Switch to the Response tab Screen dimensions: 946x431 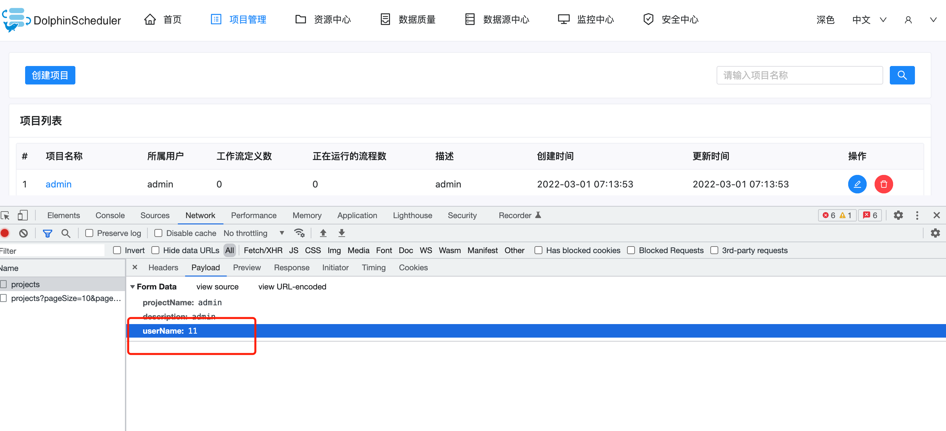click(x=292, y=267)
